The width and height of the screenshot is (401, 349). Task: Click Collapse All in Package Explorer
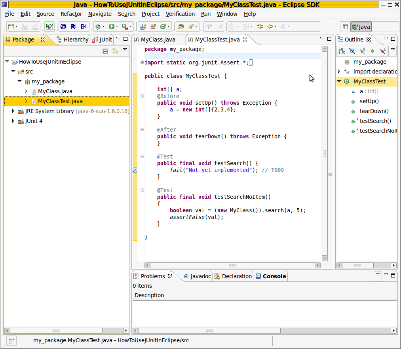(x=105, y=51)
